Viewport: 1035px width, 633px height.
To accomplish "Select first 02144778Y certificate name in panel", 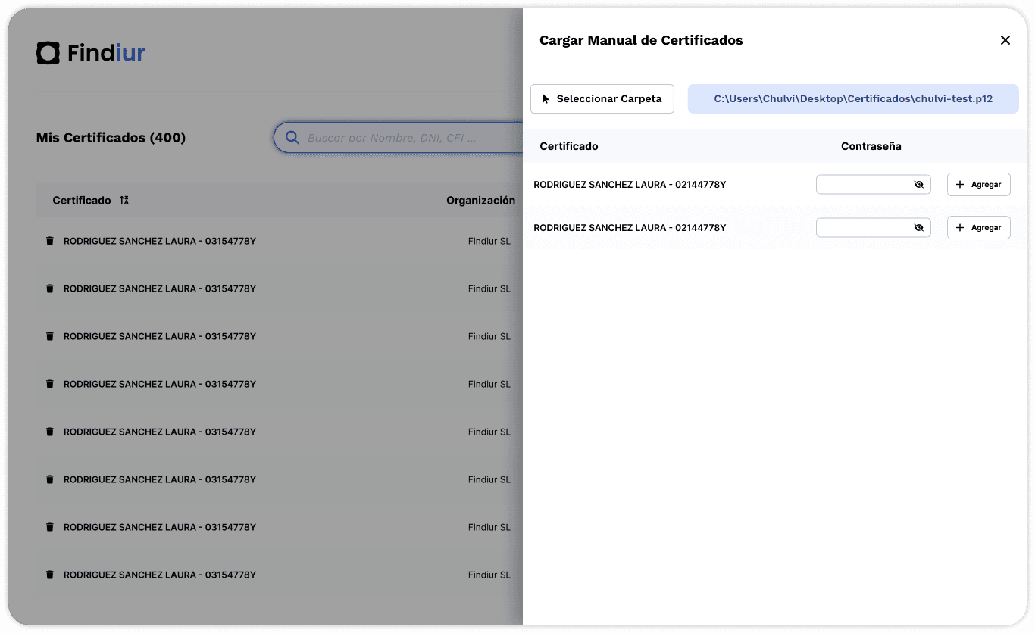I will tap(630, 184).
